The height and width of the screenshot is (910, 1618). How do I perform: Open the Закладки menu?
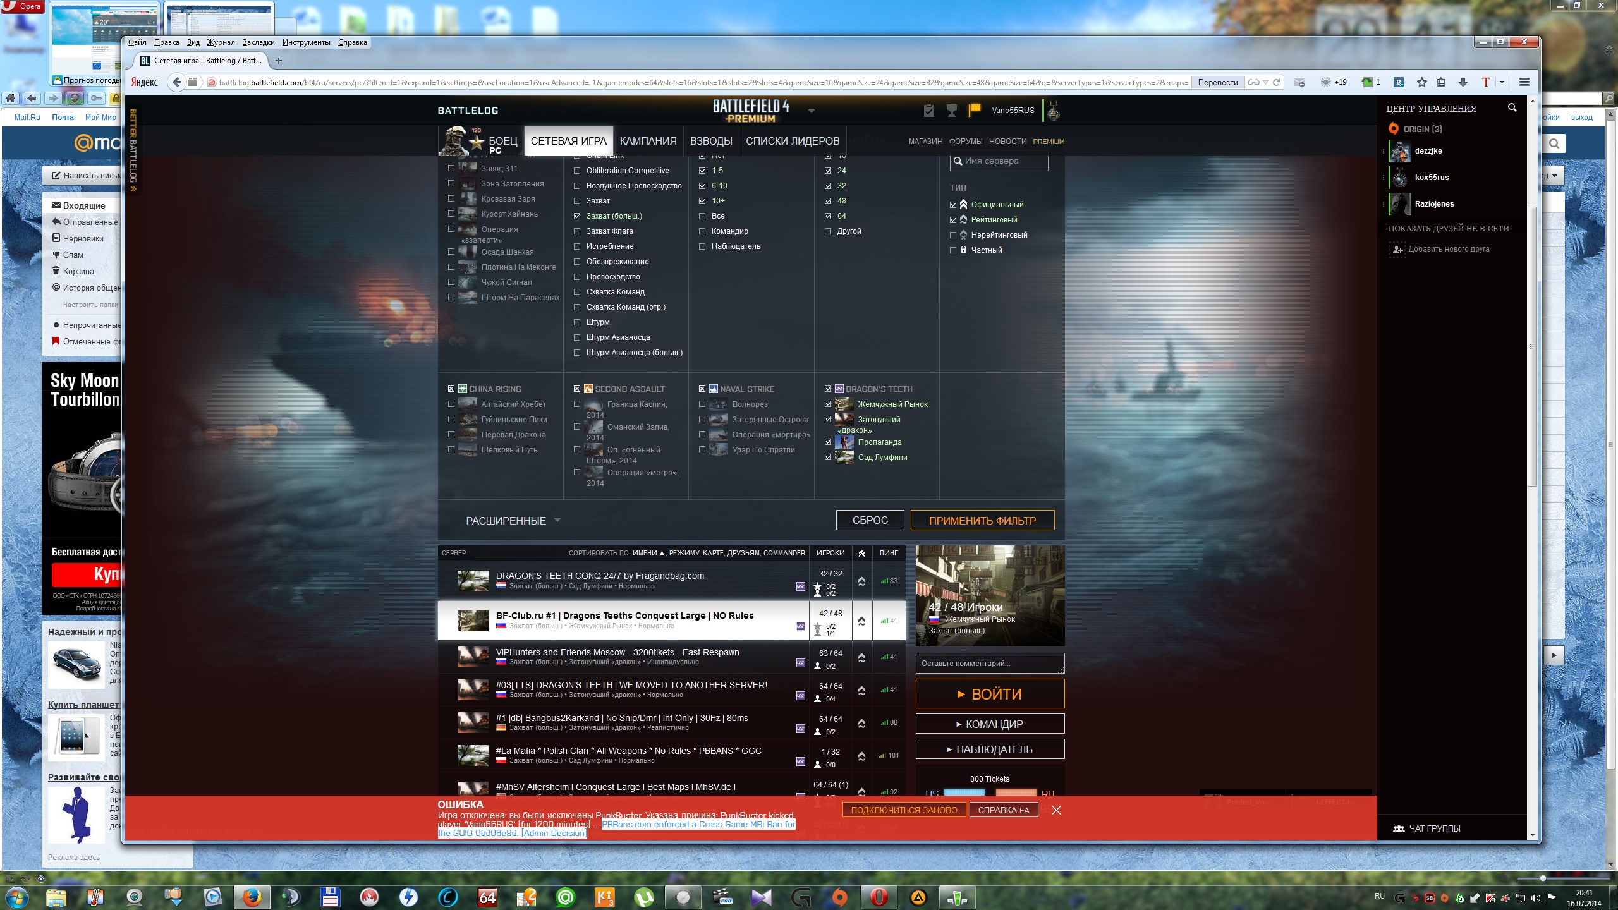[x=259, y=42]
